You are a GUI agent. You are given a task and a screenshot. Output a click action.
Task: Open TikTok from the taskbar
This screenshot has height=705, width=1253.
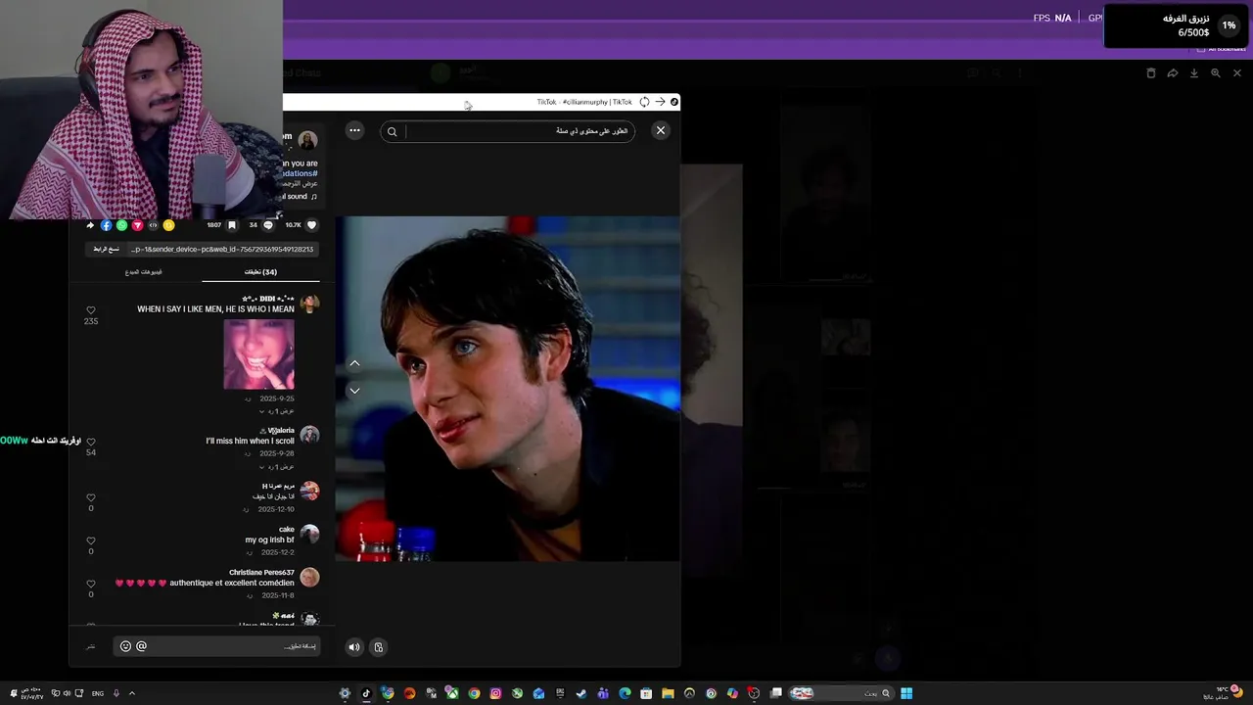click(366, 693)
